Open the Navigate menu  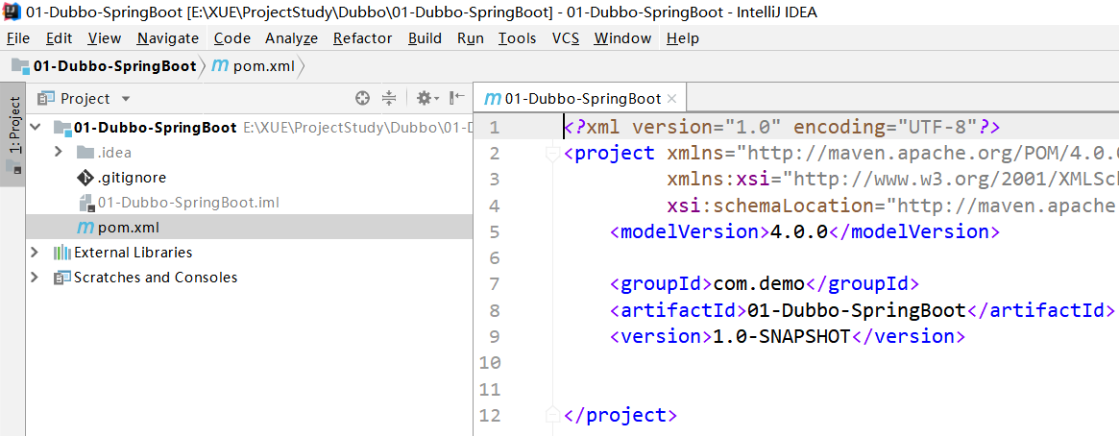click(x=168, y=37)
